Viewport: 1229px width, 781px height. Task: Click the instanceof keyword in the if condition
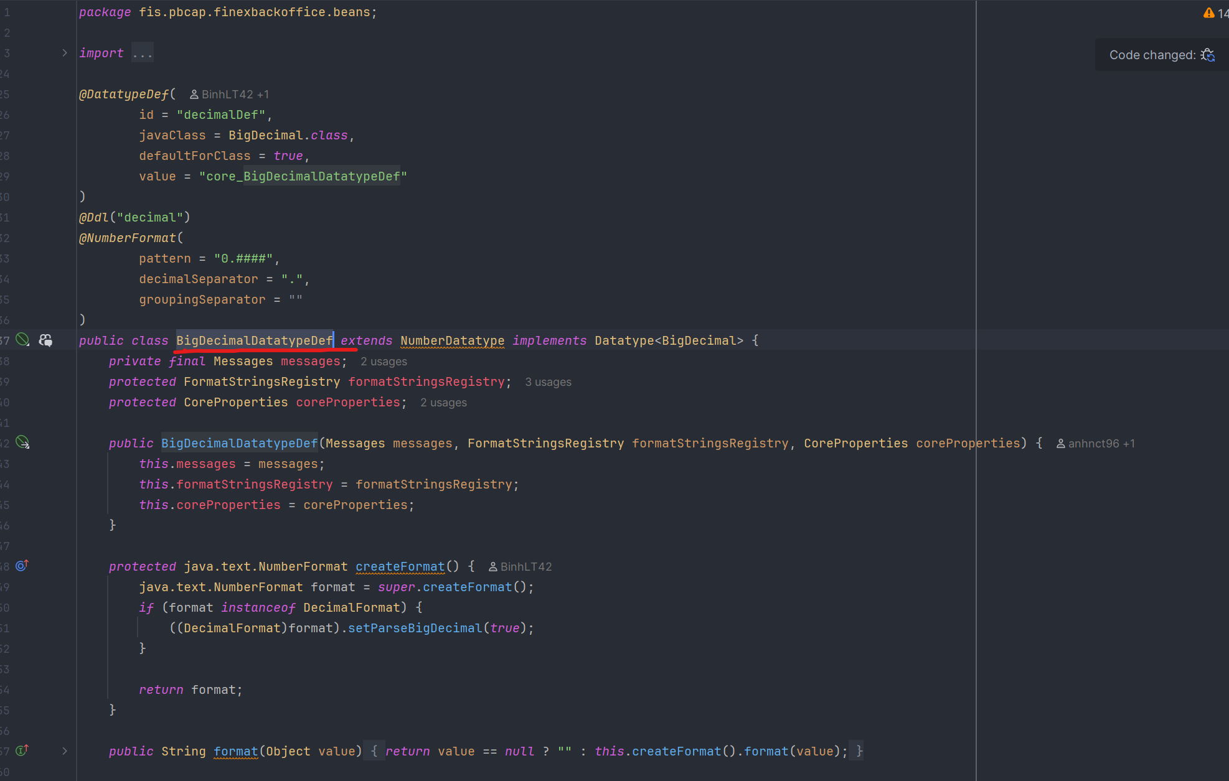[x=258, y=607]
